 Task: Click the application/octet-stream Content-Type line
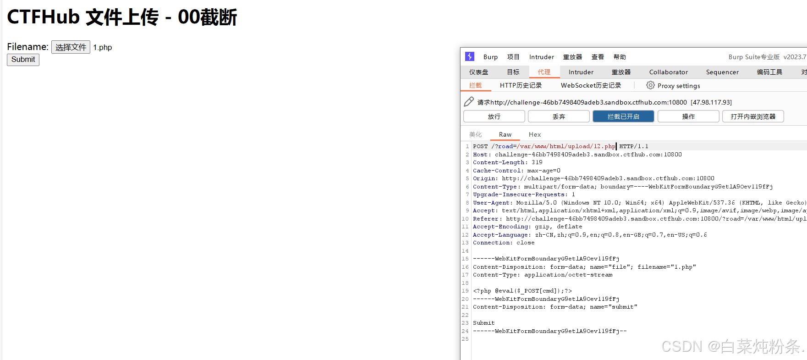(543, 275)
